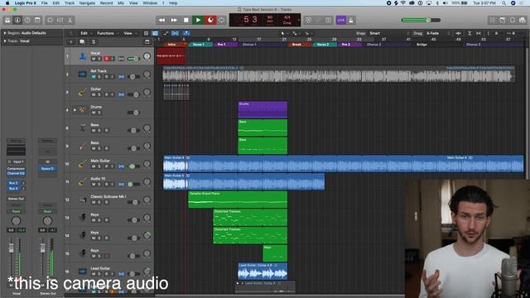This screenshot has height=298, width=530.
Task: Toggle the Cycle button in transport
Action: click(222, 20)
